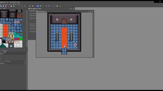
Task: Select the Bucket fill tool
Action: [x=30, y=6]
